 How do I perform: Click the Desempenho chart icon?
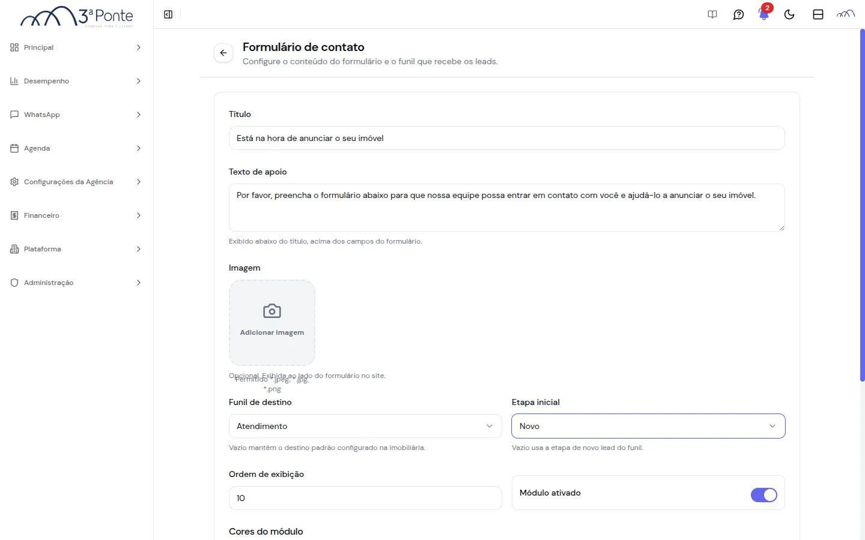tap(14, 81)
